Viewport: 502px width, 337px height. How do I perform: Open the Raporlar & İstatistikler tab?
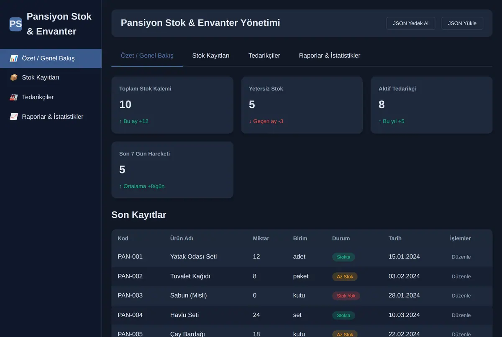(x=330, y=56)
